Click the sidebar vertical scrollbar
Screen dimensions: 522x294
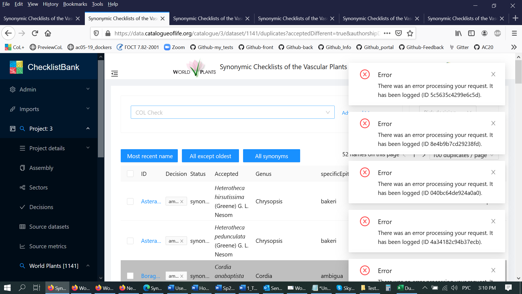pyautogui.click(x=101, y=109)
